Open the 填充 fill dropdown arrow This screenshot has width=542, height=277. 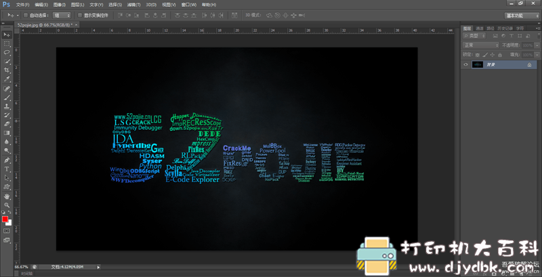pyautogui.click(x=536, y=55)
